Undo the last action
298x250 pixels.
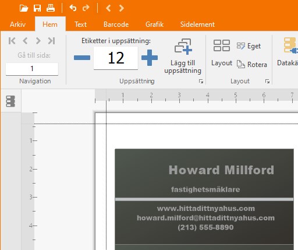tap(73, 8)
